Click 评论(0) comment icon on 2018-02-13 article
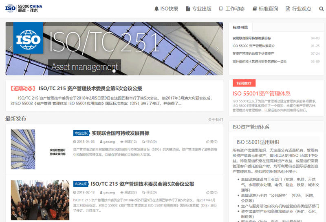326x222 pixels. point(149,193)
